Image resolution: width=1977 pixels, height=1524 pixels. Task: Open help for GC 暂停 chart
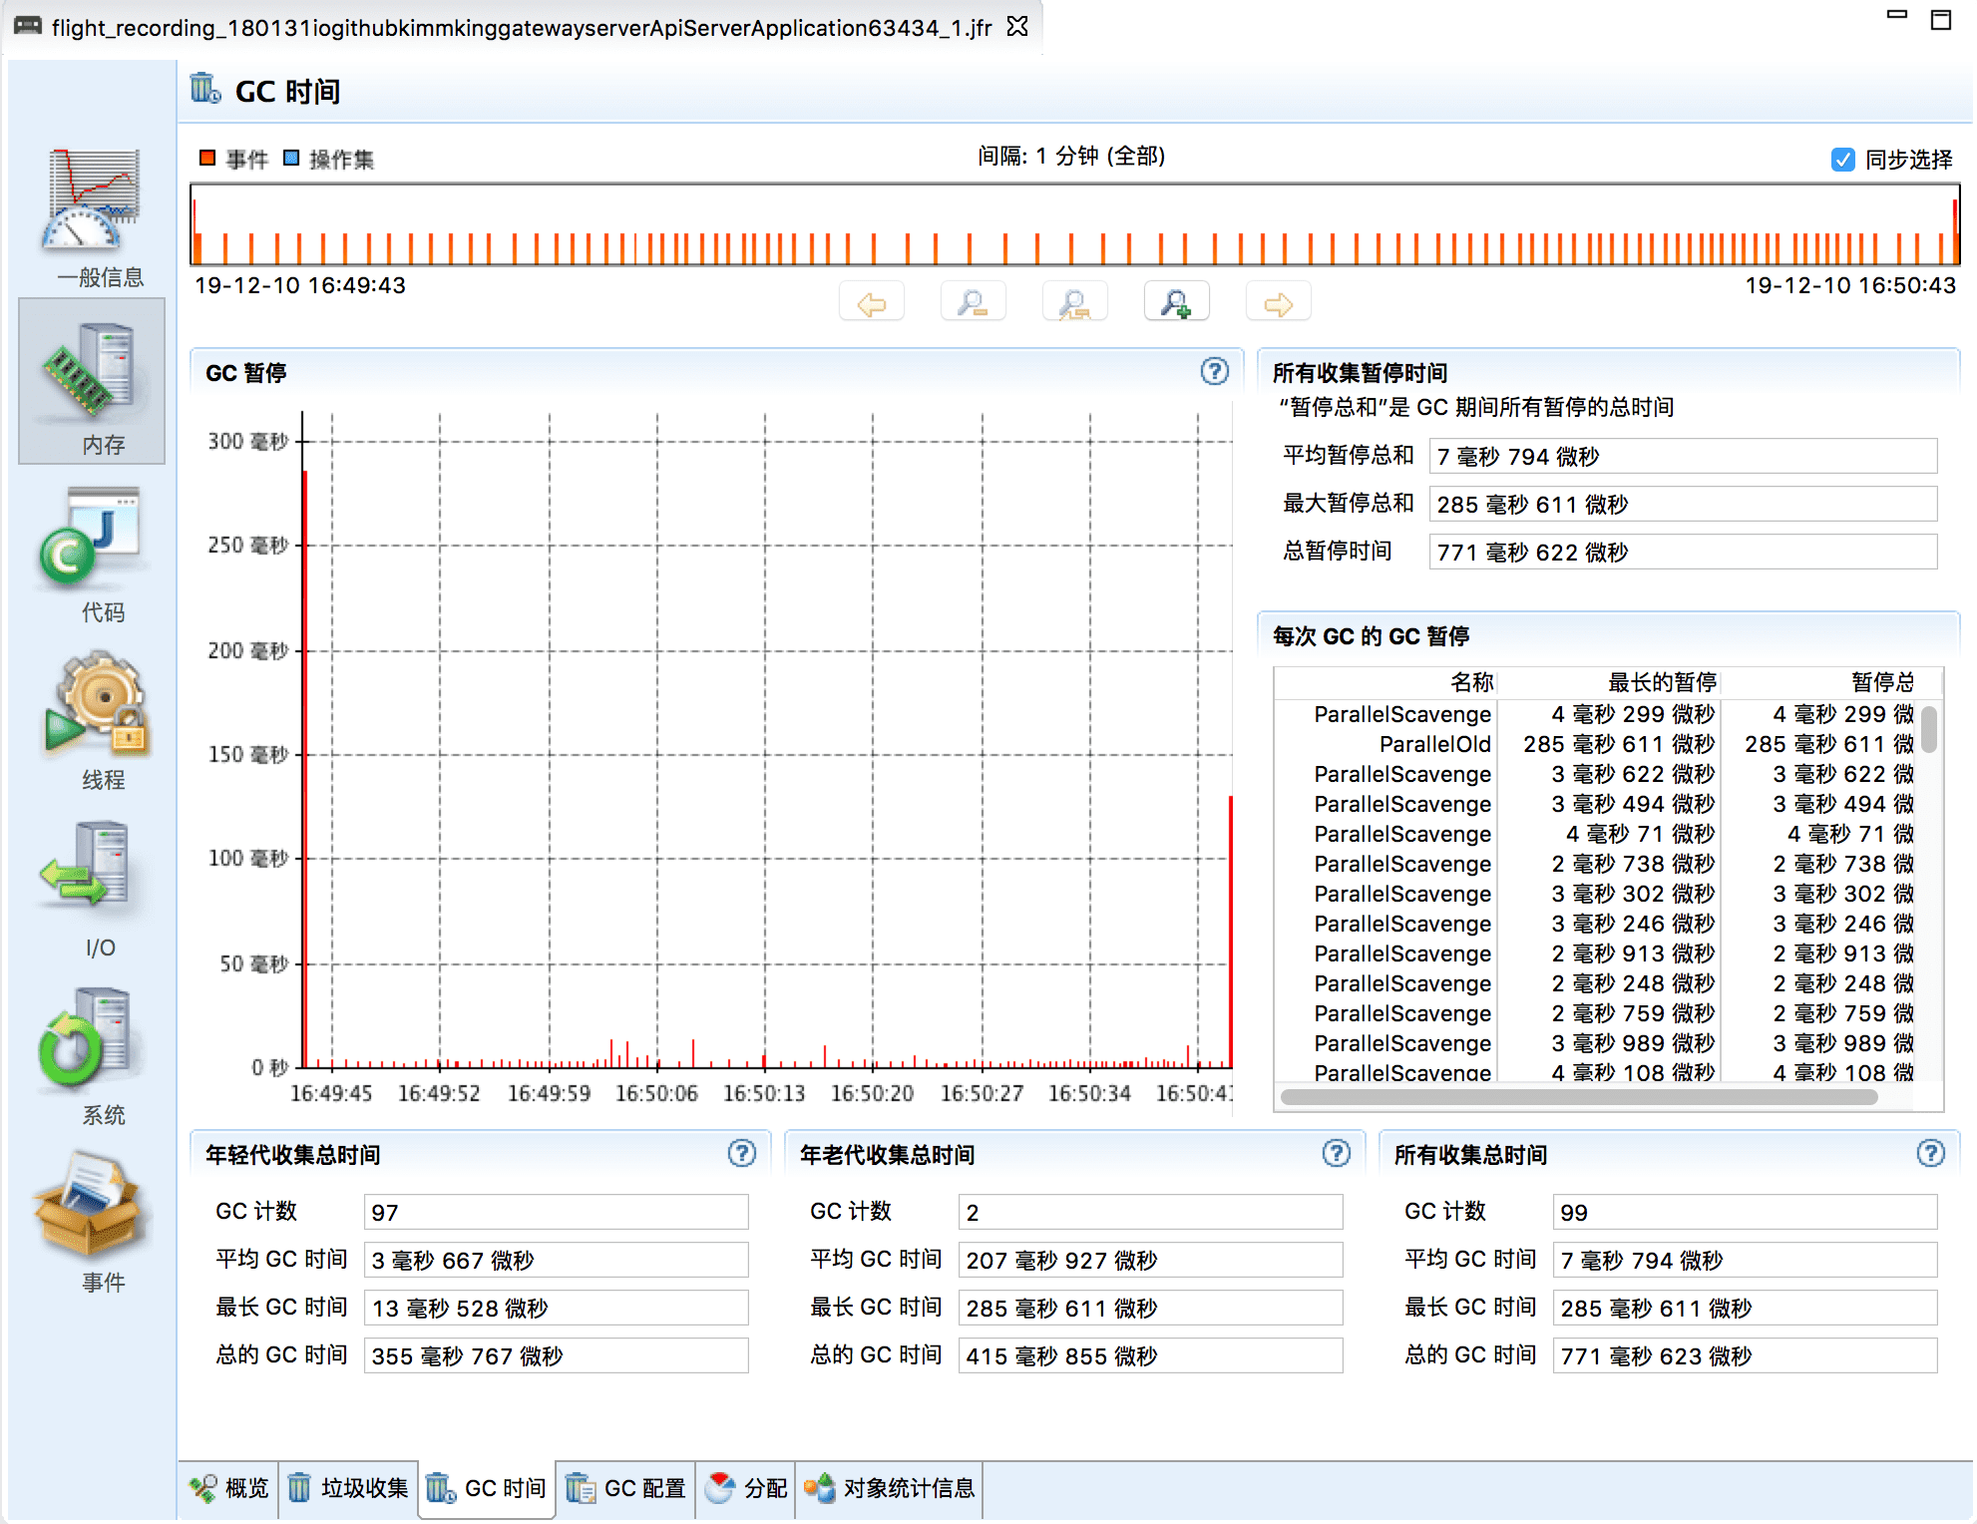pyautogui.click(x=1214, y=372)
